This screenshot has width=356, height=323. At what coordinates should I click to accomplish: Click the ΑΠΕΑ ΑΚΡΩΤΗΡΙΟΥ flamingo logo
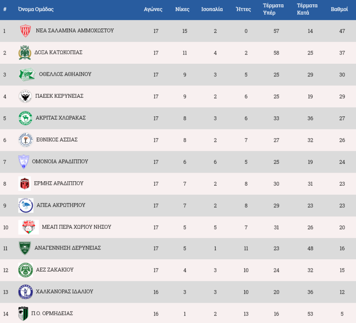pos(26,205)
